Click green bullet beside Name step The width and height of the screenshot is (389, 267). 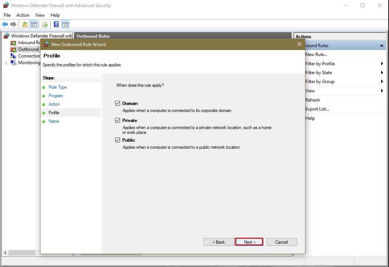[x=44, y=121]
